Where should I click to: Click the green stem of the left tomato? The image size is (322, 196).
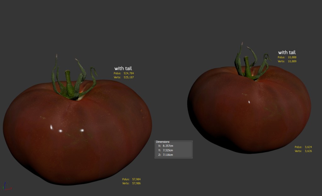pos(69,85)
